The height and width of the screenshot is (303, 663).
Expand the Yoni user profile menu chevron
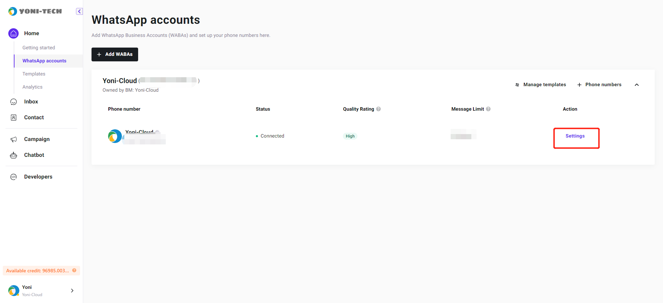[72, 291]
